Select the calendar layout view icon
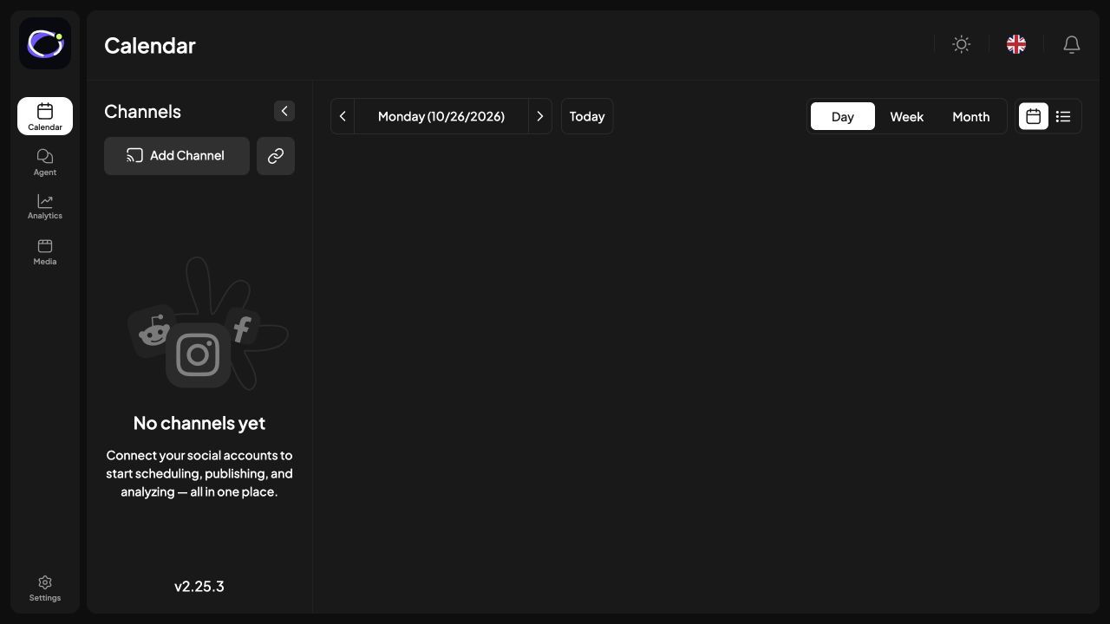 point(1034,116)
